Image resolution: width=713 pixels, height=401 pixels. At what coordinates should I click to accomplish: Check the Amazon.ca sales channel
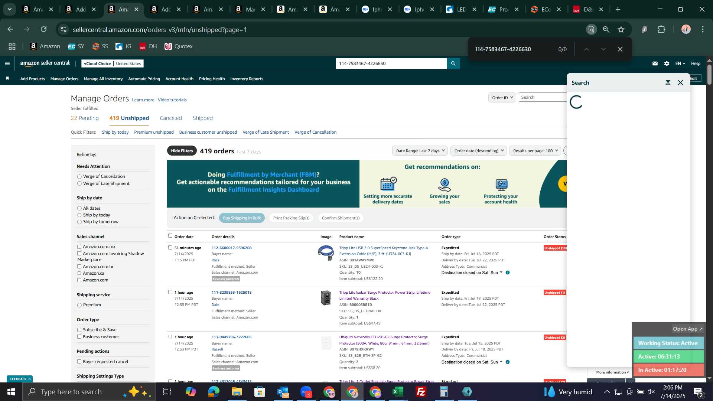click(79, 273)
